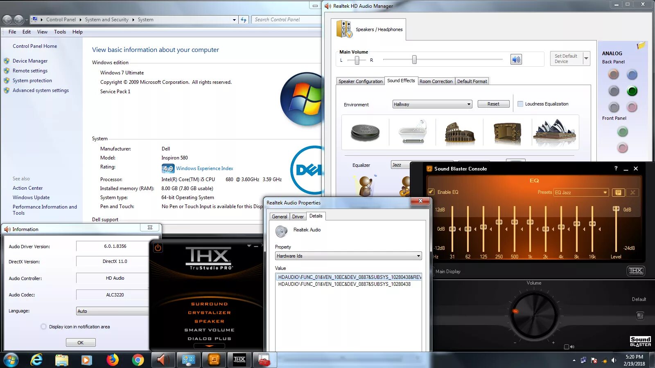Switch to THX TruStudio taskbar button
This screenshot has width=655, height=368.
[239, 360]
